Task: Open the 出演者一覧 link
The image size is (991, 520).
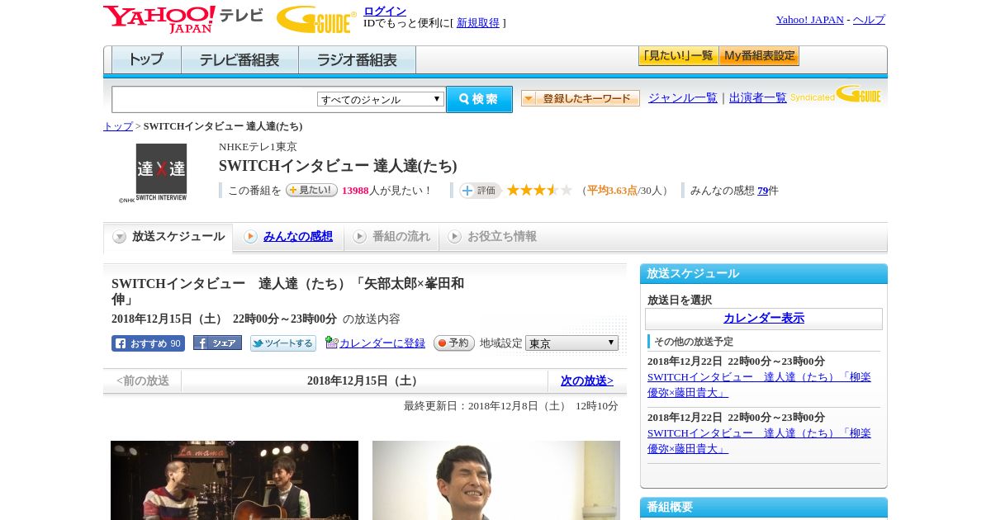Action: point(758,98)
